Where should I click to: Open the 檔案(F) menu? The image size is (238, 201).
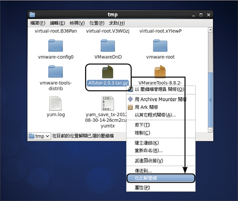[x=38, y=23]
